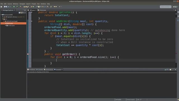Open the Refactor menu
Image resolution: width=179 pixels, height=101 pixels.
[16, 4]
